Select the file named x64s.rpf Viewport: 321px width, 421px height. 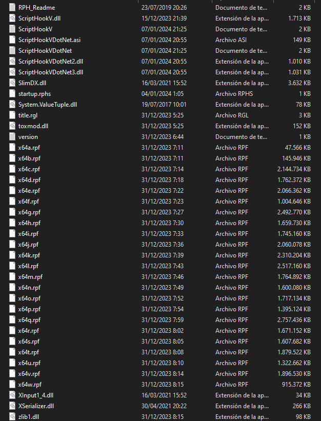tap(29, 341)
